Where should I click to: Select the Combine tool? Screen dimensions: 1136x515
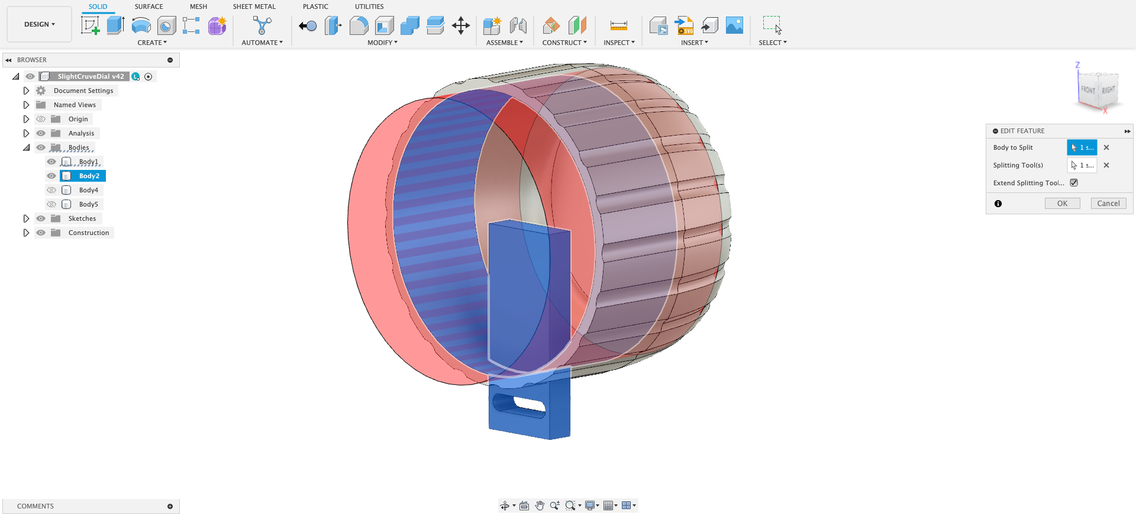(x=409, y=25)
